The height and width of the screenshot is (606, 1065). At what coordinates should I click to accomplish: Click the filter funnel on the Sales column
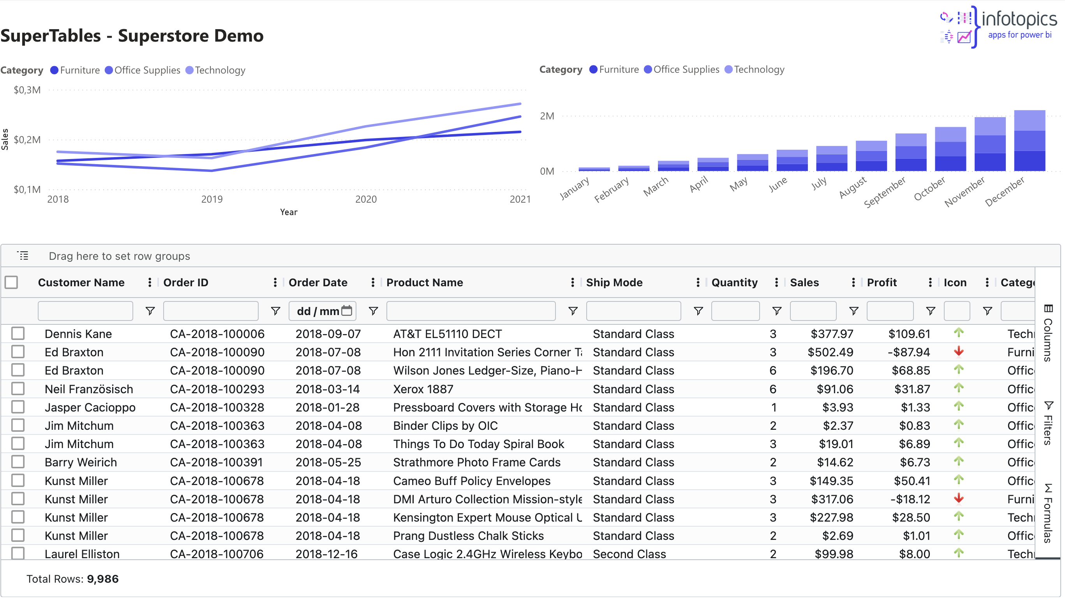pyautogui.click(x=853, y=310)
